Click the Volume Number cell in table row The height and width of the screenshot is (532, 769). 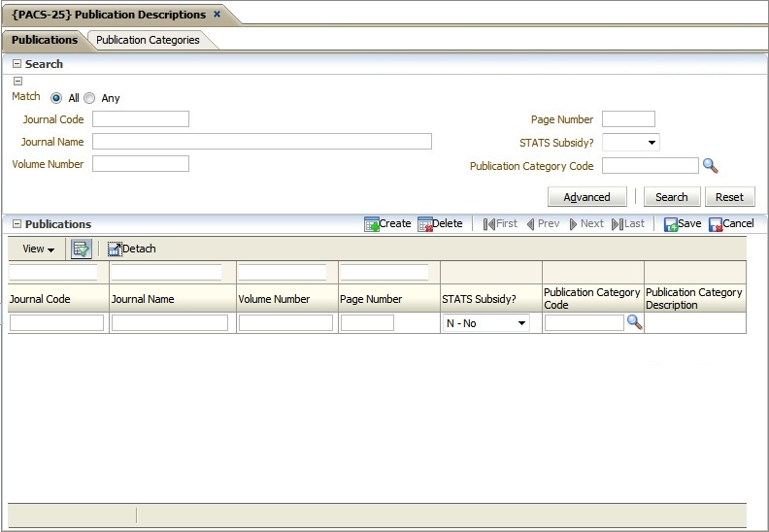[285, 322]
